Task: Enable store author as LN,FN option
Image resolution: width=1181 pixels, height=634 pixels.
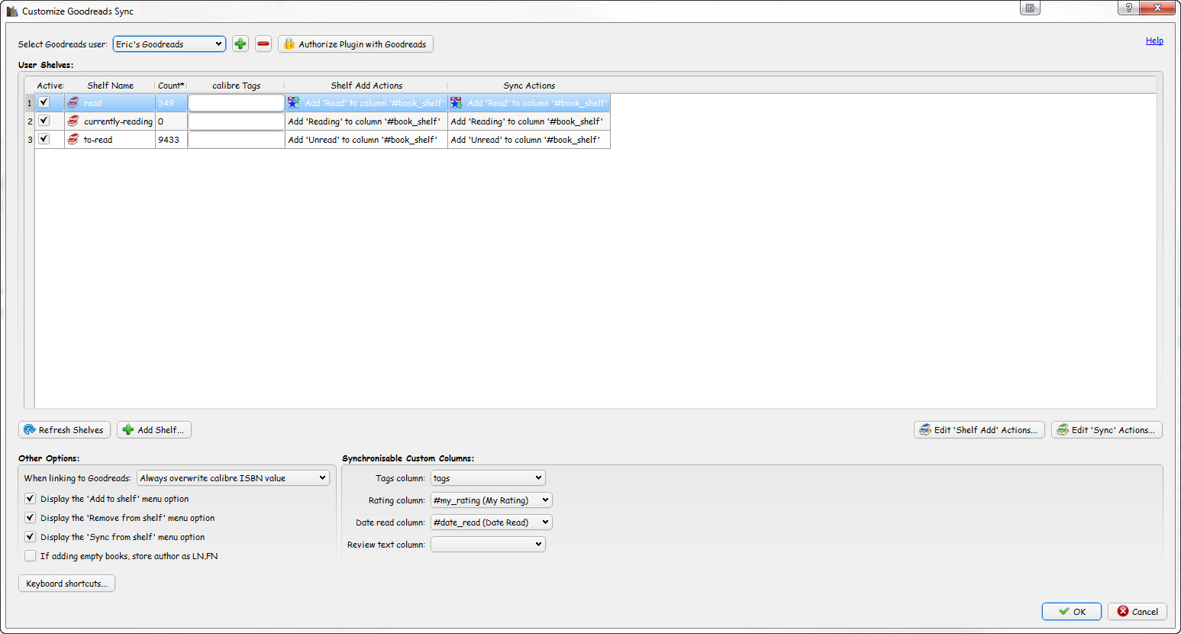Action: click(31, 556)
